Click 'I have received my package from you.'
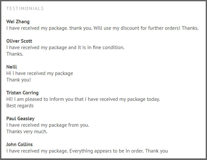The image size is (207, 160). tap(48, 125)
